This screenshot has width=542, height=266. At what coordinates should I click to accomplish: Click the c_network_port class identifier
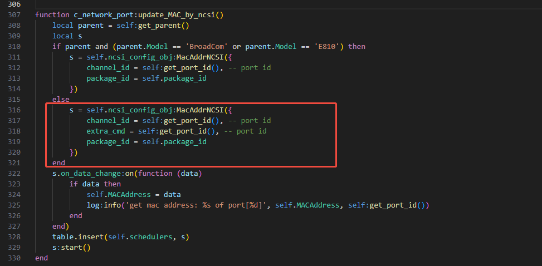pos(101,15)
